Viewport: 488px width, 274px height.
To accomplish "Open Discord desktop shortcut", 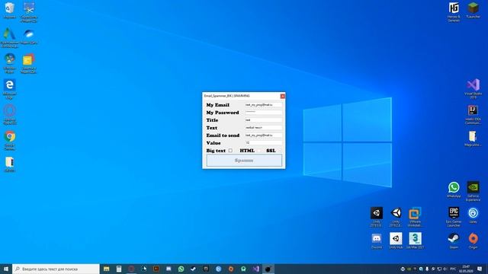I will point(377,241).
